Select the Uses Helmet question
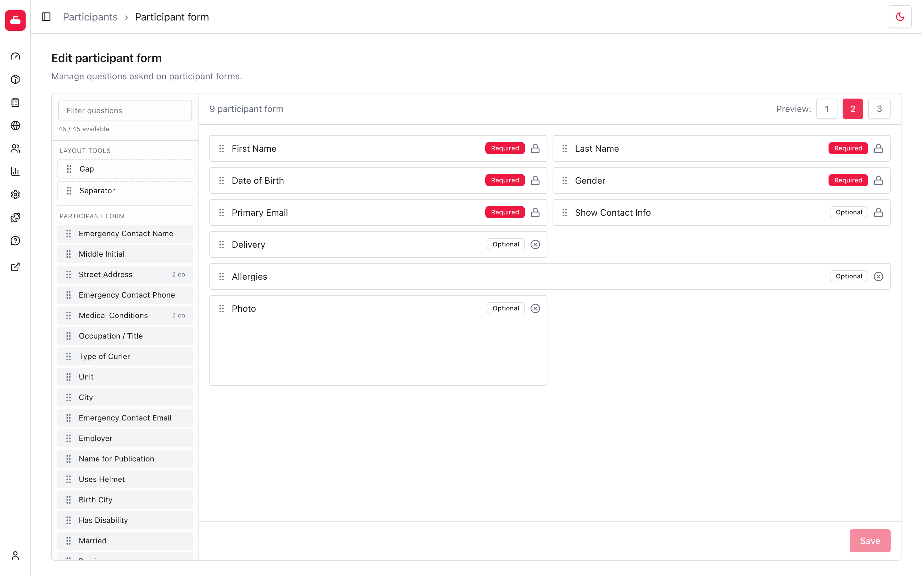 click(x=125, y=479)
